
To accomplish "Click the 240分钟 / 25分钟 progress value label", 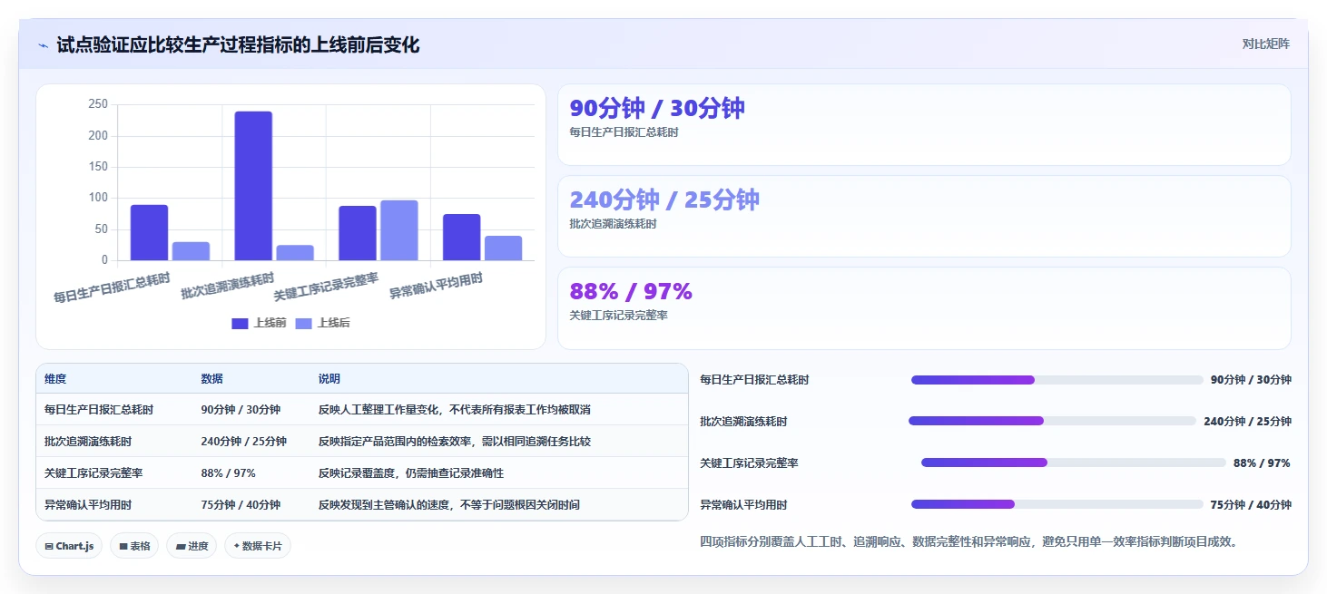I will click(x=1247, y=422).
